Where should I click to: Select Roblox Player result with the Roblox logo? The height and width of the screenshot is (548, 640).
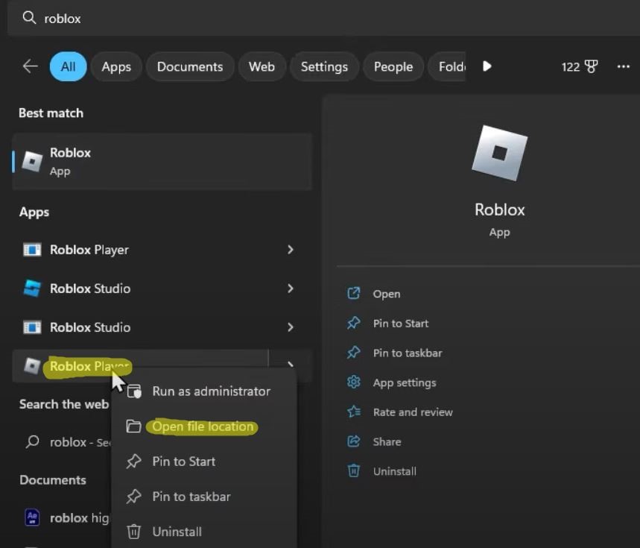coord(140,366)
